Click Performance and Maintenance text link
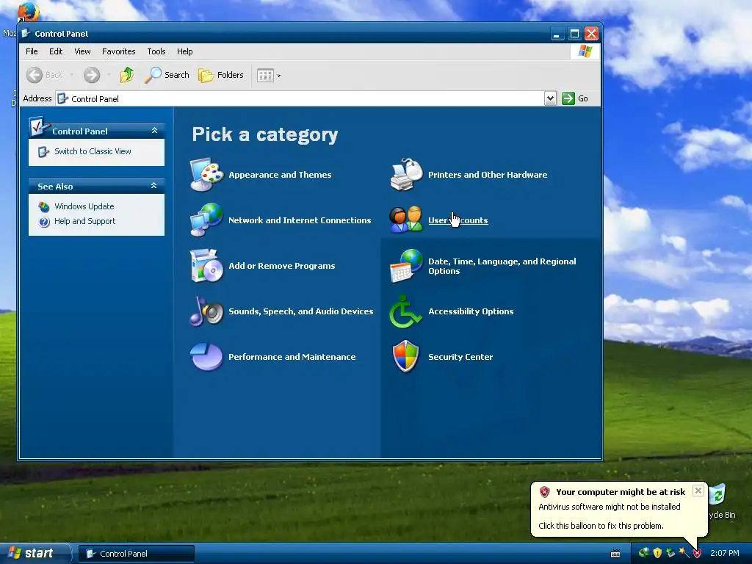Viewport: 752px width, 564px height. tap(292, 357)
